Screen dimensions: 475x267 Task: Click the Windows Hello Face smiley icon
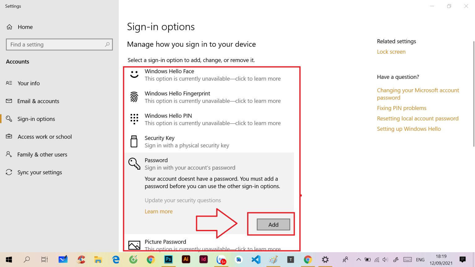[x=134, y=74]
